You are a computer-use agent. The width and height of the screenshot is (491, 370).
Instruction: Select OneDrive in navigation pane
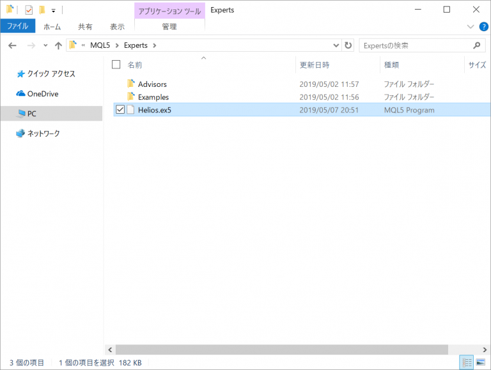(x=42, y=94)
